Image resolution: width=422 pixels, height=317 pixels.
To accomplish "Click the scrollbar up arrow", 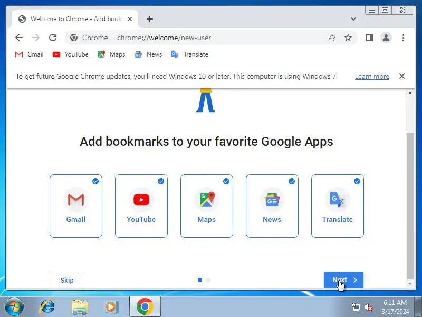I will coord(410,94).
